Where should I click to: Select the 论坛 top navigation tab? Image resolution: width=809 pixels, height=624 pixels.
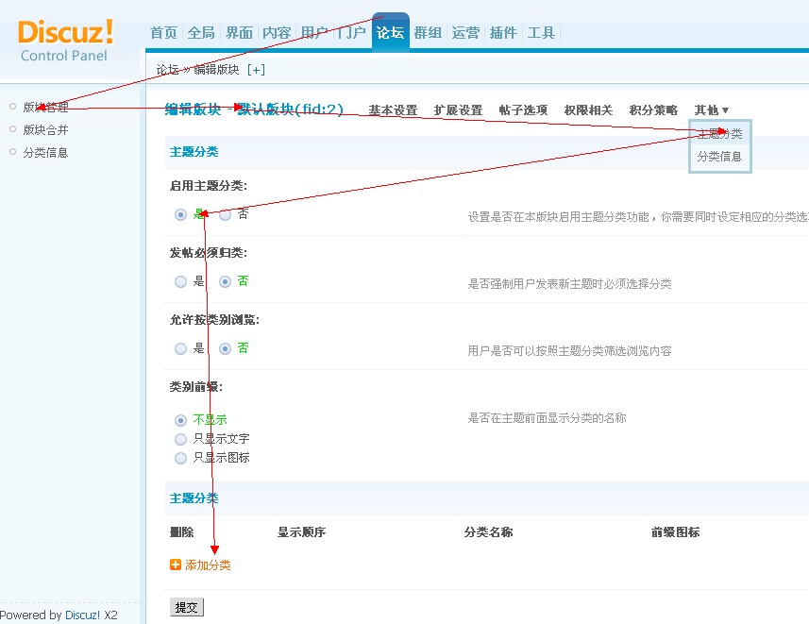[390, 33]
